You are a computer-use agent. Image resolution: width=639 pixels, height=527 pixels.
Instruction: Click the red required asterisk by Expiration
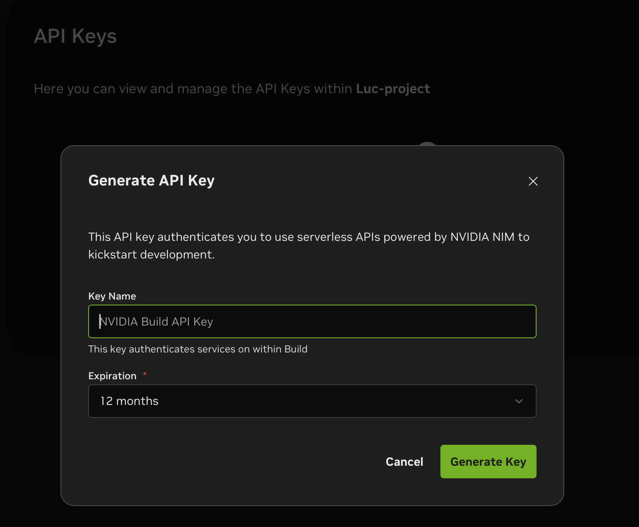point(145,374)
